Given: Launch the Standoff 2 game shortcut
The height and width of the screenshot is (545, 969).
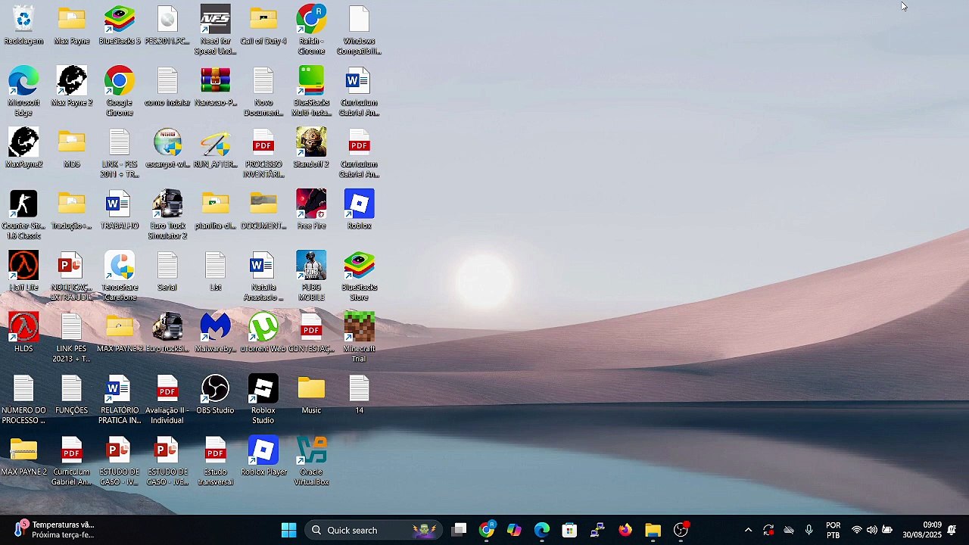Looking at the screenshot, I should [x=311, y=148].
